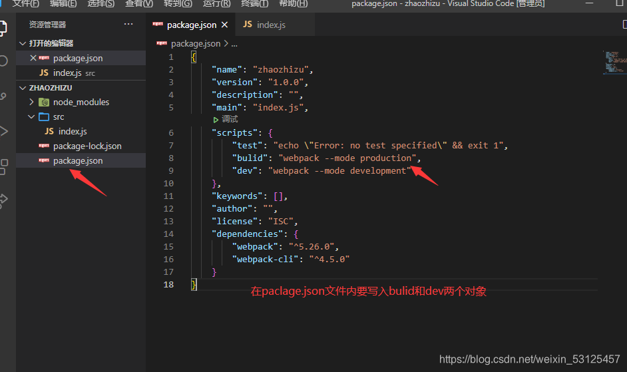The image size is (627, 372).
Task: Open package.json in project file tree
Action: click(81, 160)
